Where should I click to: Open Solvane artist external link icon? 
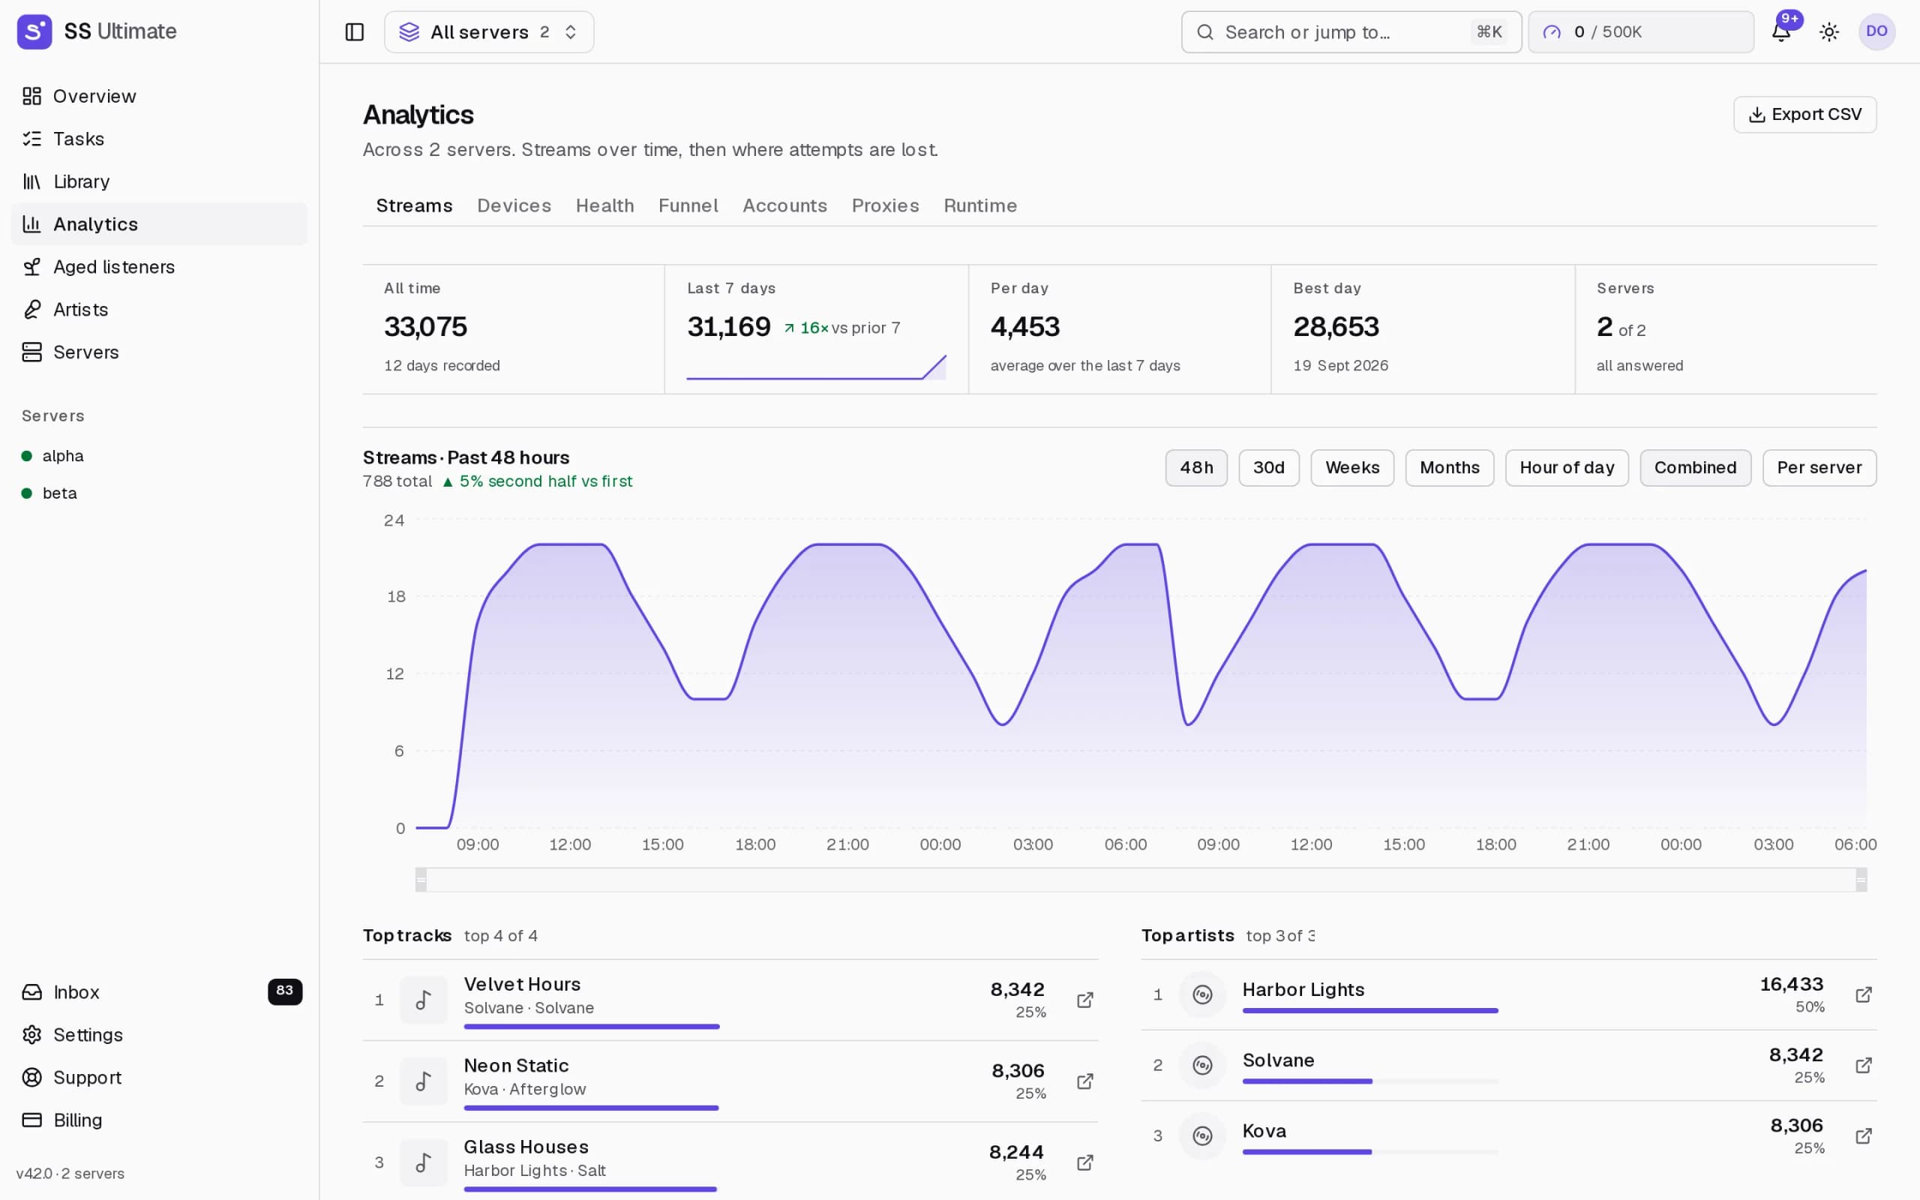click(1864, 1065)
